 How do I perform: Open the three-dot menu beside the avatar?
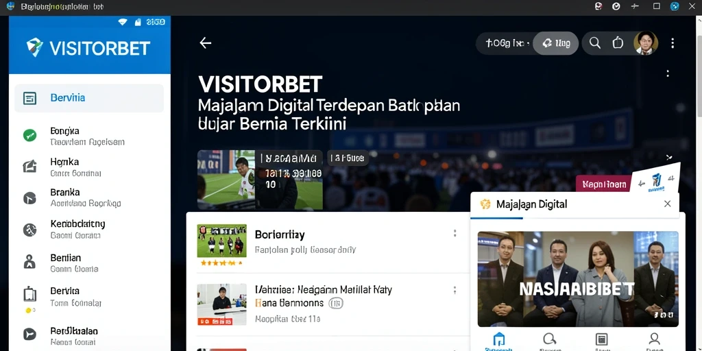pyautogui.click(x=673, y=43)
